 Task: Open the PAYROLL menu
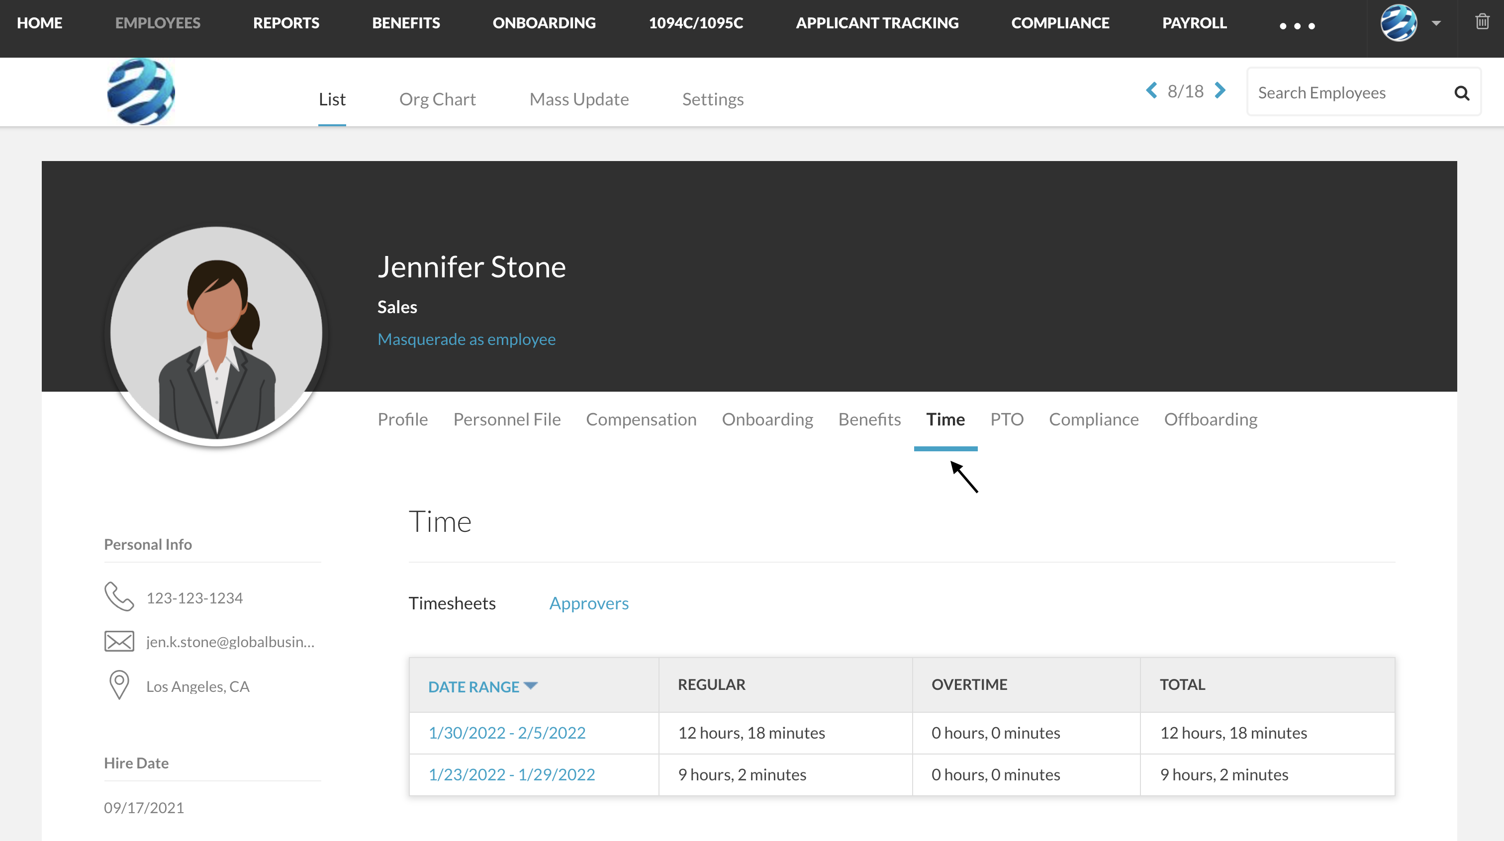1194,23
